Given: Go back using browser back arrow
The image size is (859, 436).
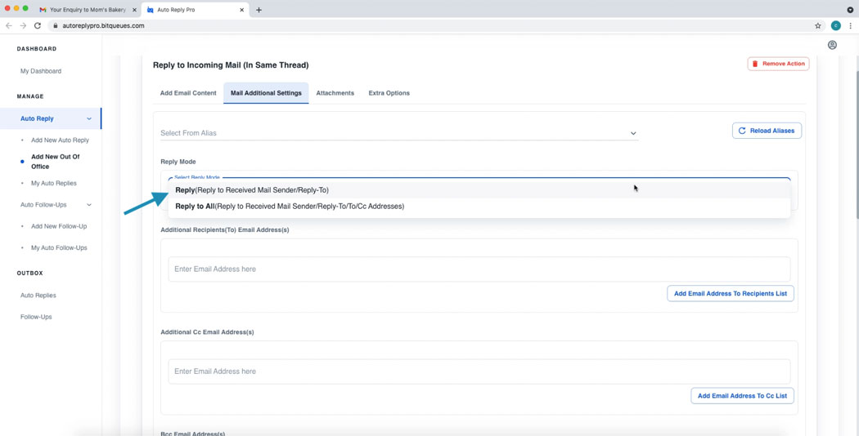Looking at the screenshot, I should pyautogui.click(x=9, y=25).
